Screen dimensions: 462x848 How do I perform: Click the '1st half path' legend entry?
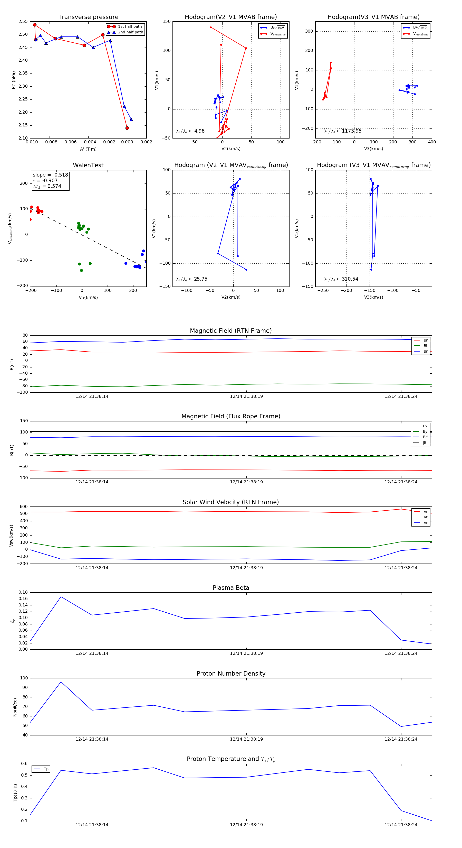click(x=125, y=27)
